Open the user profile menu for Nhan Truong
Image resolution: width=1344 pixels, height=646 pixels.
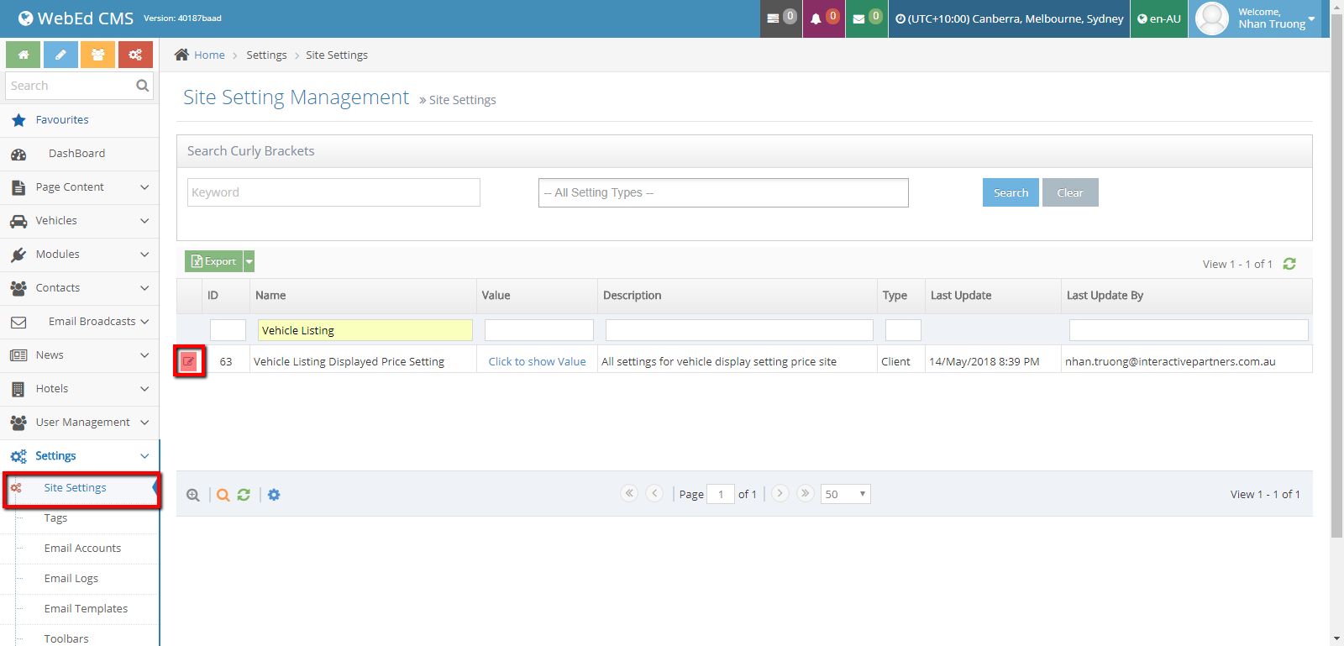coord(1256,18)
